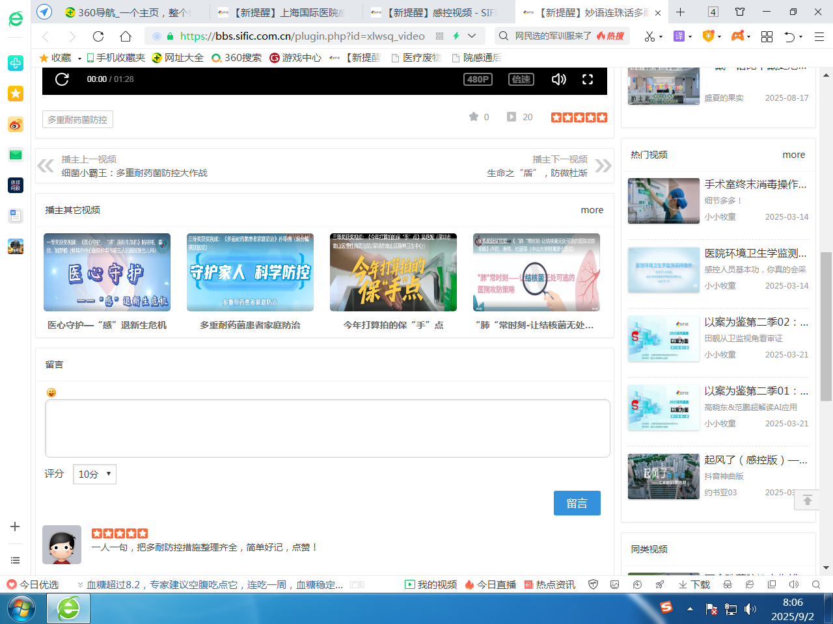Open the 医心守护 video thumbnail
The width and height of the screenshot is (833, 624).
coord(107,272)
